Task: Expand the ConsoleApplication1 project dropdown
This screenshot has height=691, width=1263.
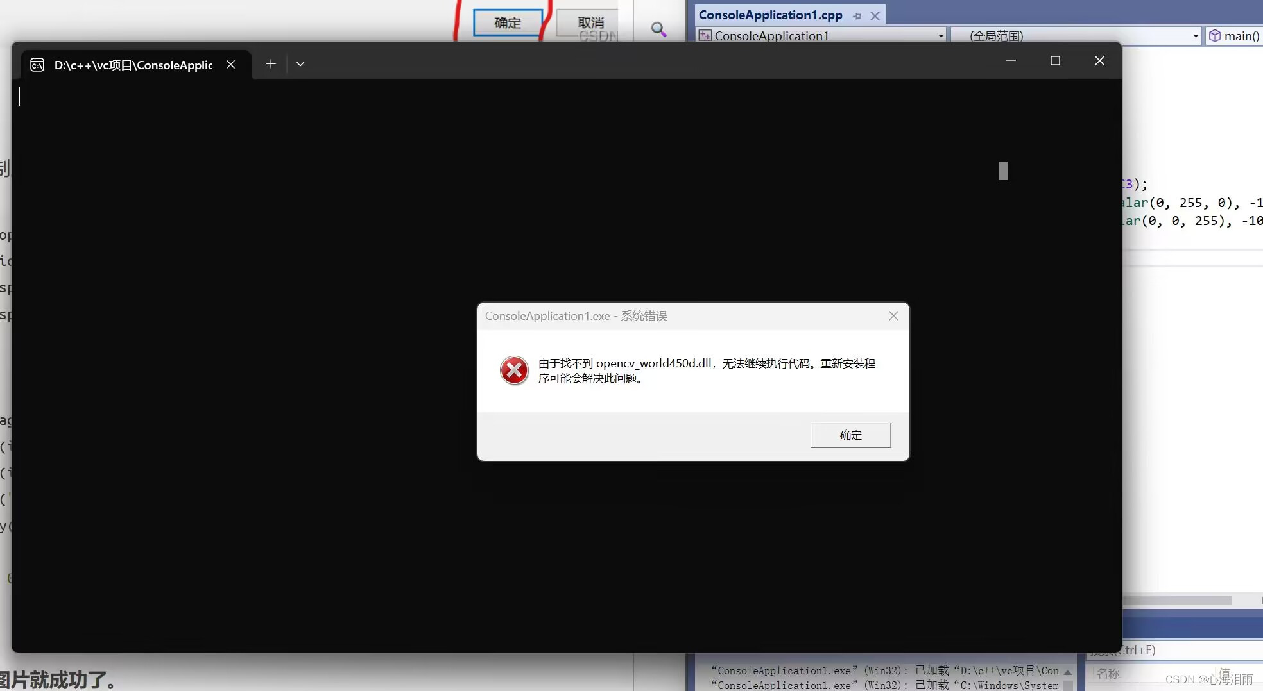Action: pyautogui.click(x=940, y=35)
